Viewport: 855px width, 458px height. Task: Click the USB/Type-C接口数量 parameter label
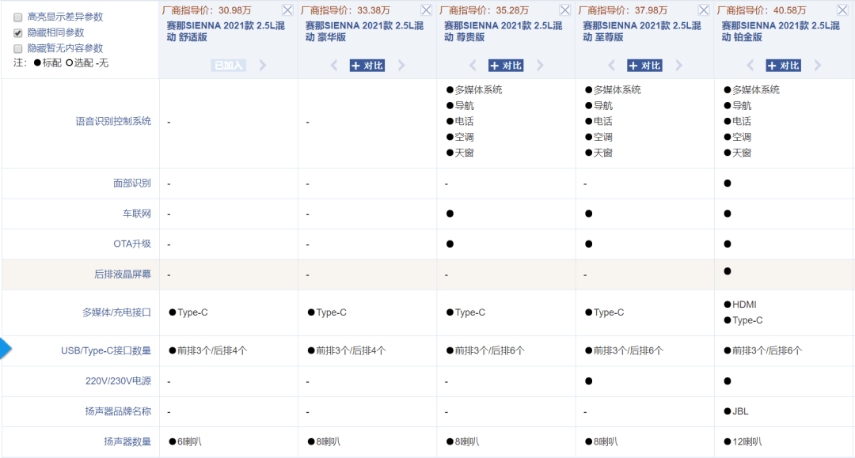[x=106, y=350]
